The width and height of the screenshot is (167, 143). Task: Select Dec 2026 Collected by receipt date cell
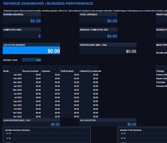[x=89, y=116]
